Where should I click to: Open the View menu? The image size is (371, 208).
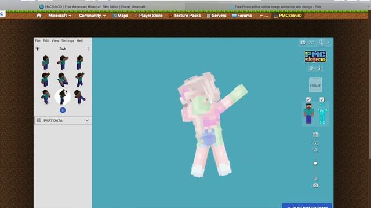point(55,40)
